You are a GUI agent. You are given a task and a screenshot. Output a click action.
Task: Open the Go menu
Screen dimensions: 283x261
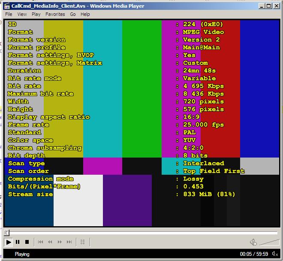coord(73,14)
